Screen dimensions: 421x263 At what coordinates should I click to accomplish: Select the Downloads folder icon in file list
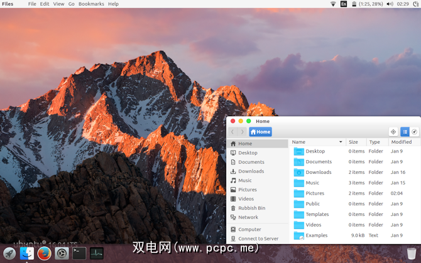[x=299, y=173]
